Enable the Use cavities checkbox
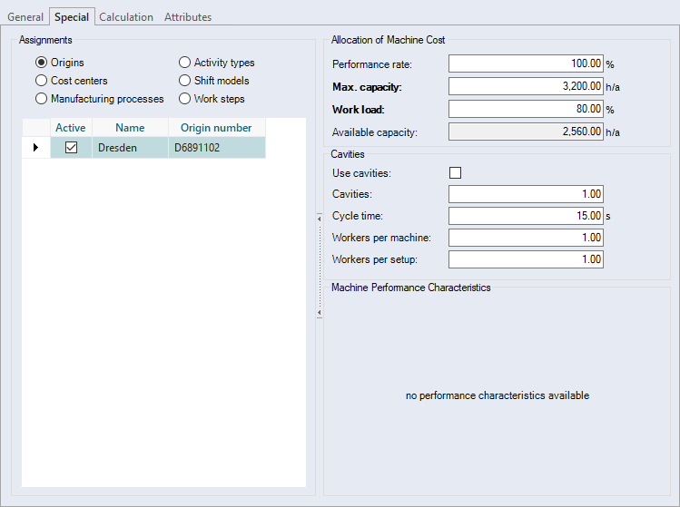The image size is (680, 507). 456,173
